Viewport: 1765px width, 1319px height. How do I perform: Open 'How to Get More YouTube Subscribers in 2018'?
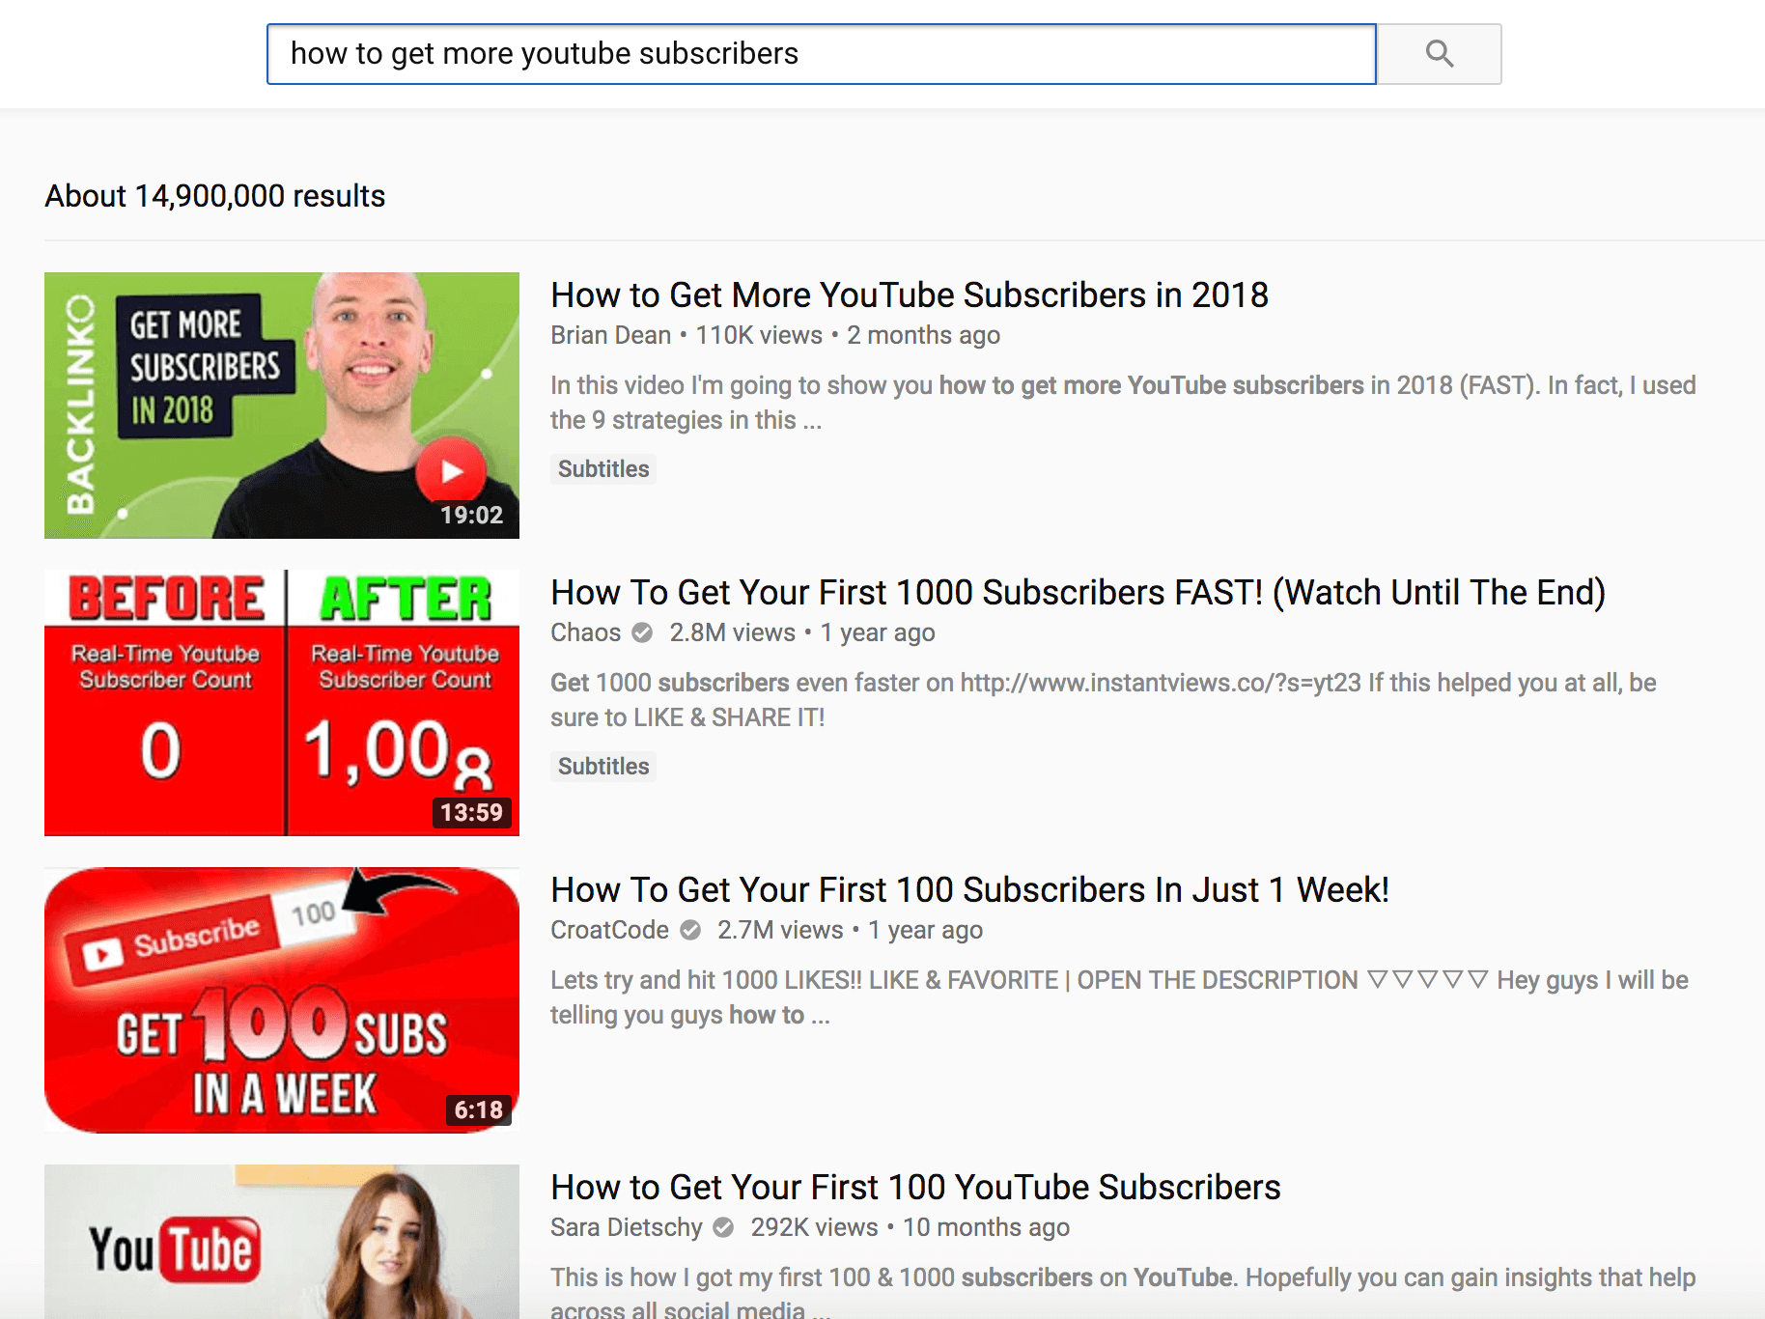click(x=909, y=295)
